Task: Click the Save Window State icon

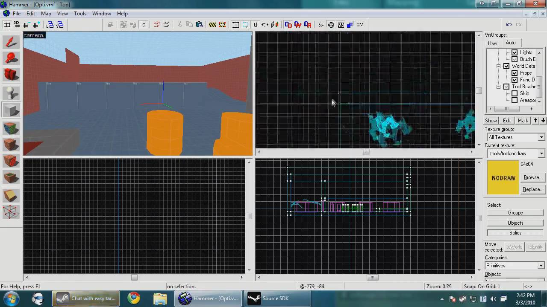Action: [60, 25]
